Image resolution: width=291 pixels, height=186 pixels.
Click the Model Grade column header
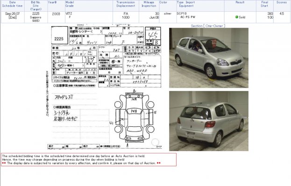[70, 4]
